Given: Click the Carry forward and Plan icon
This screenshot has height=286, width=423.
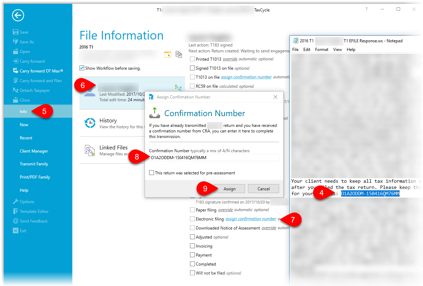Looking at the screenshot, I should click(15, 80).
